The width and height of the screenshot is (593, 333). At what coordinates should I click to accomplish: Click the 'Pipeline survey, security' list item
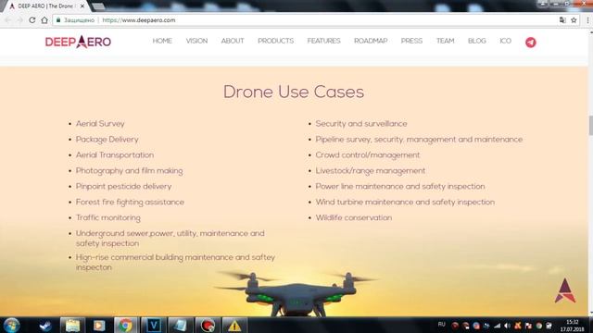[x=419, y=140]
